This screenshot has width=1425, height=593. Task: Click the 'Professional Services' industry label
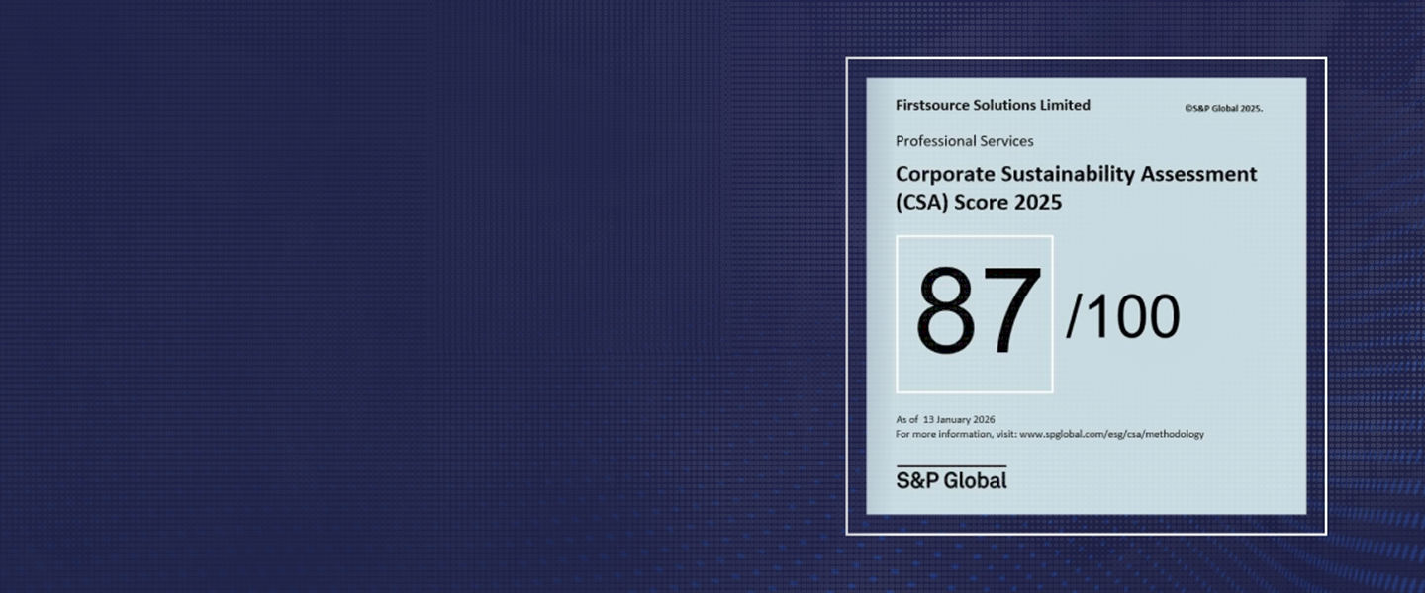tap(965, 141)
